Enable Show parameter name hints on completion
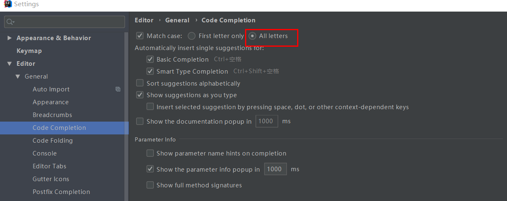Screen dimensions: 507x201 (x=150, y=153)
